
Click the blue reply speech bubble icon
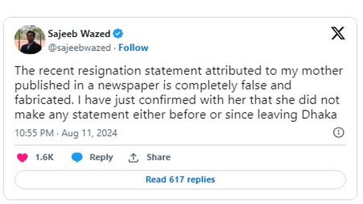click(x=77, y=157)
